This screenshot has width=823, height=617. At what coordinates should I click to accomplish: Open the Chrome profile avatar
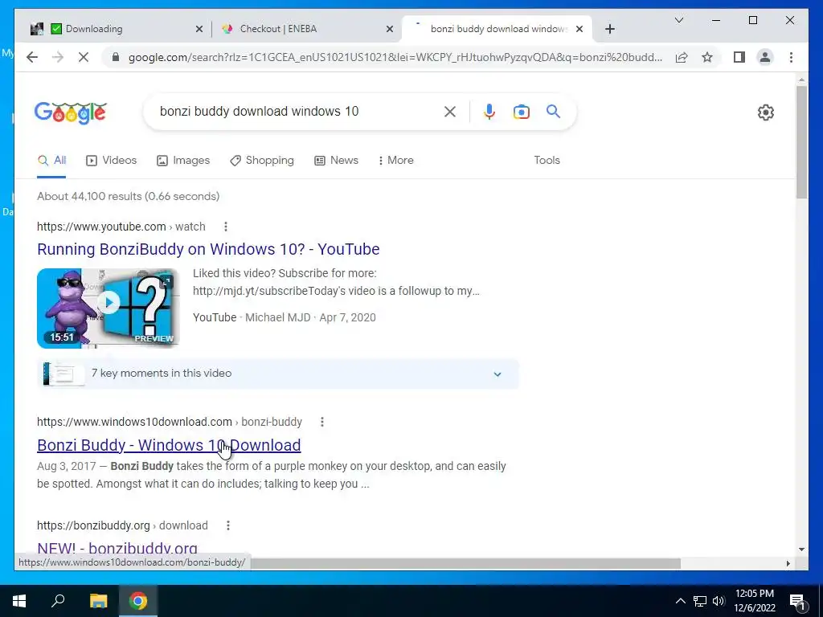(765, 57)
